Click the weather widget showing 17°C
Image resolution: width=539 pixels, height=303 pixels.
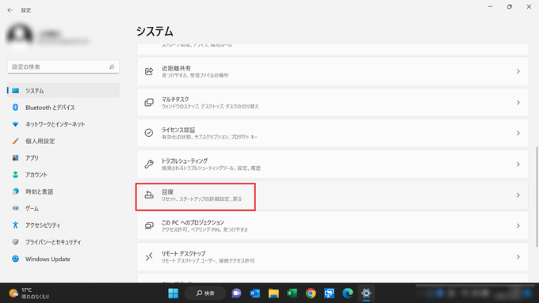tap(29, 293)
